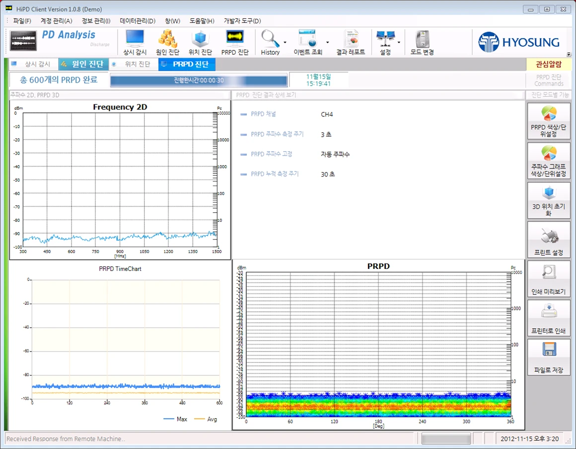Open the 도움말(H) menu
The height and width of the screenshot is (449, 576).
202,21
